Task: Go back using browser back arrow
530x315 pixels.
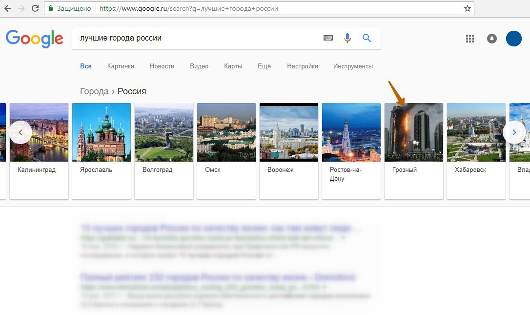Action: coord(7,8)
